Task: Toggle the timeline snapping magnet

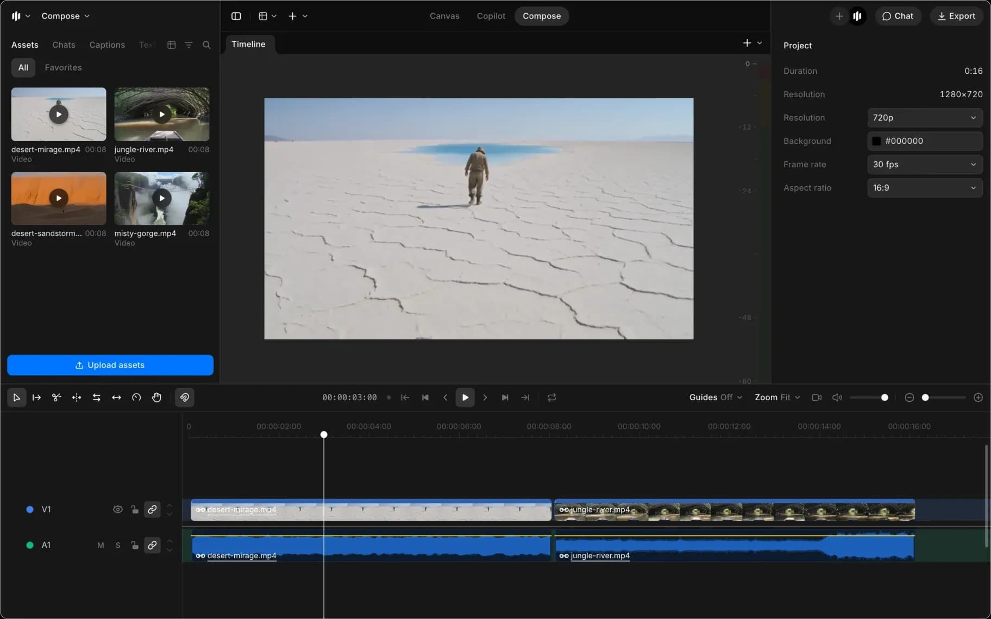Action: (x=185, y=397)
